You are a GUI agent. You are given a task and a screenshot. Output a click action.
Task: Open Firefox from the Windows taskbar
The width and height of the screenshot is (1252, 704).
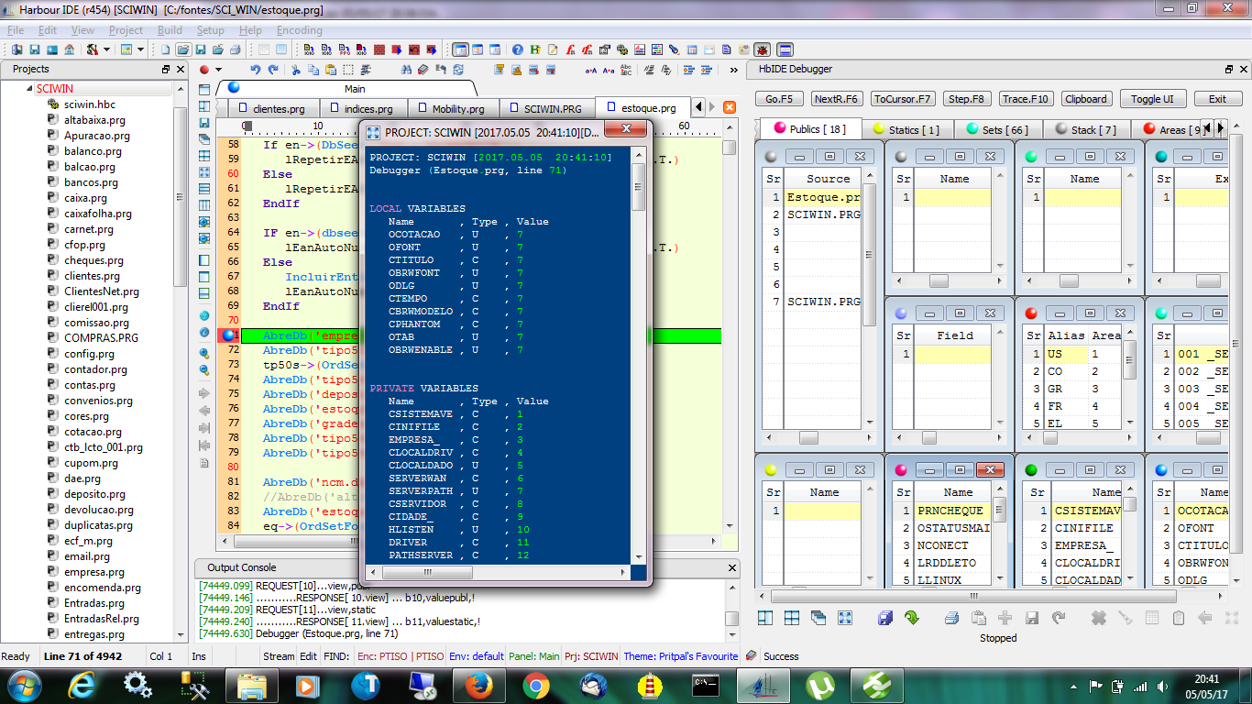(x=478, y=685)
